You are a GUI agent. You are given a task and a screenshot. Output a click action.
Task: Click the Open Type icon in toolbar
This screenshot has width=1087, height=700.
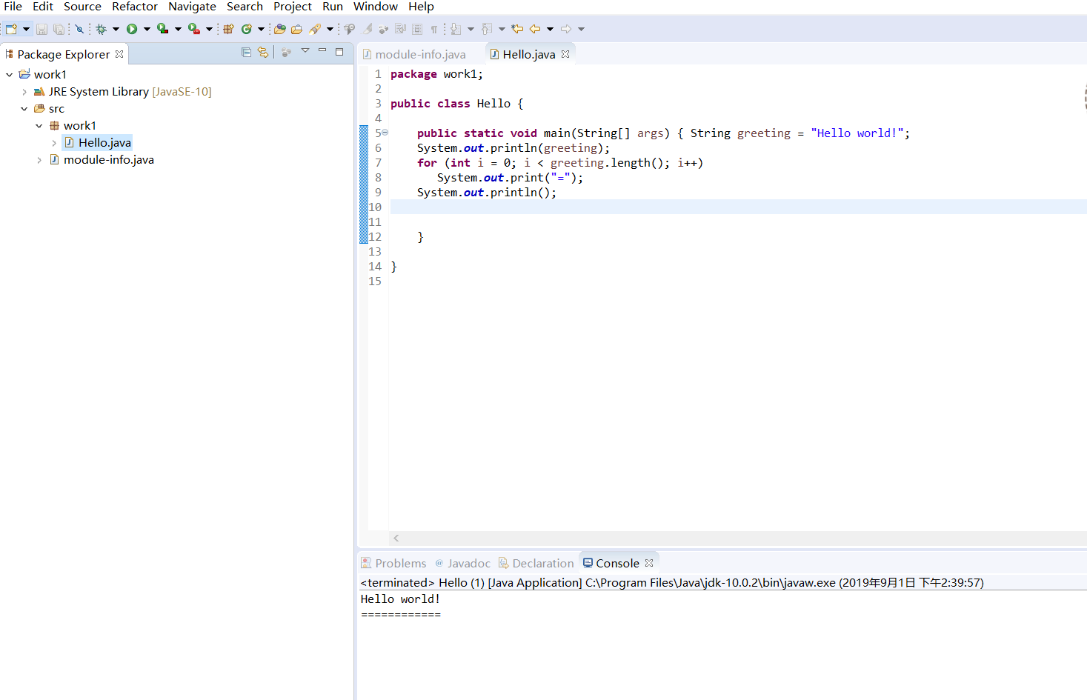[x=279, y=29]
